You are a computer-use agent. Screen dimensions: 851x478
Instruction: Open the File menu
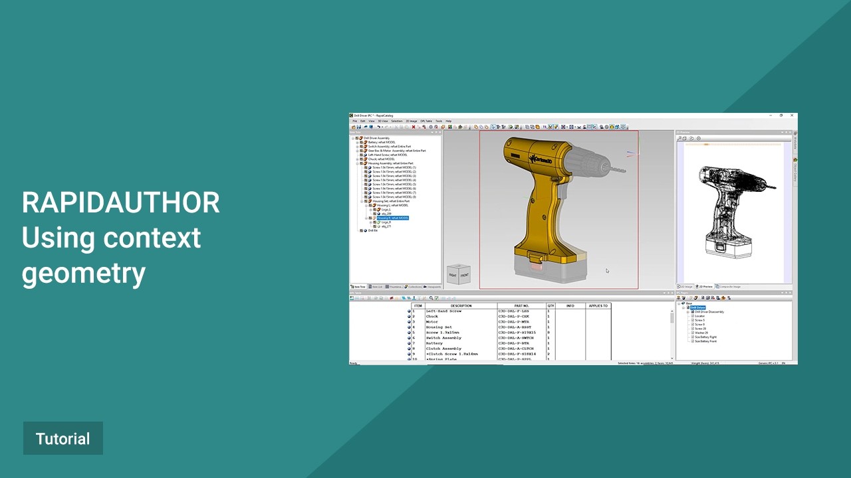point(355,121)
